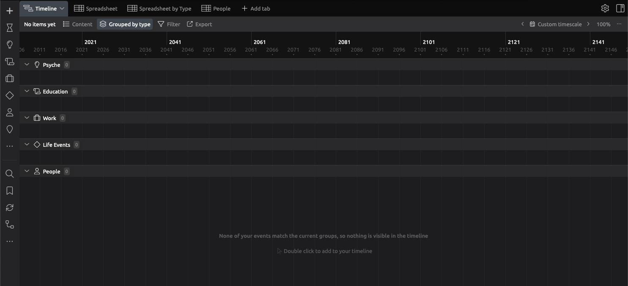
Task: Open settings gear at top right
Action: click(x=605, y=8)
